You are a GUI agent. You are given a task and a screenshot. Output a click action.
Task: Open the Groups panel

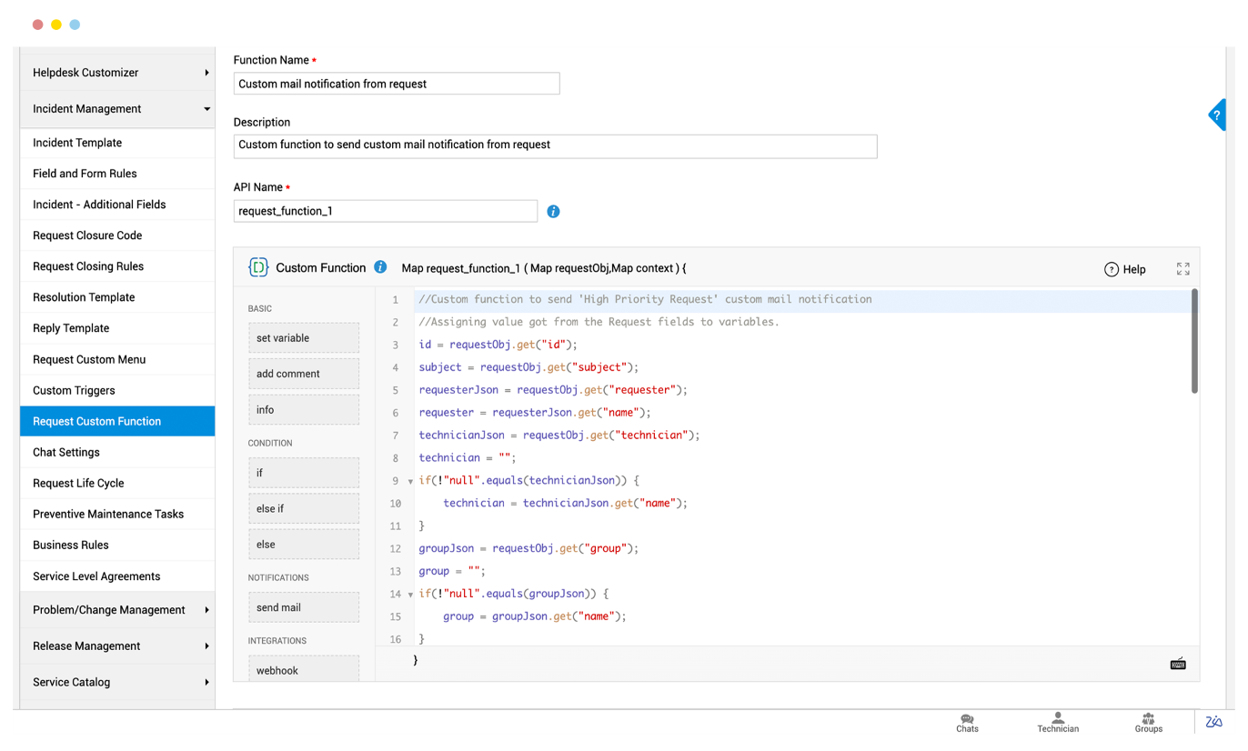(1148, 723)
